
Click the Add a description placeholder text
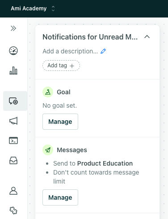pyautogui.click(x=70, y=51)
